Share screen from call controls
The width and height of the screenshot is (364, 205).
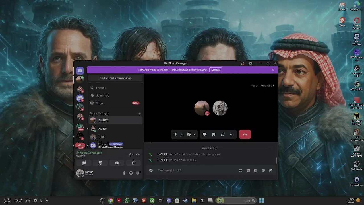204,134
